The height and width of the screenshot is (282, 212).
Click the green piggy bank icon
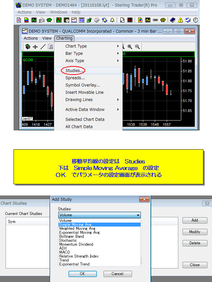(x=49, y=20)
